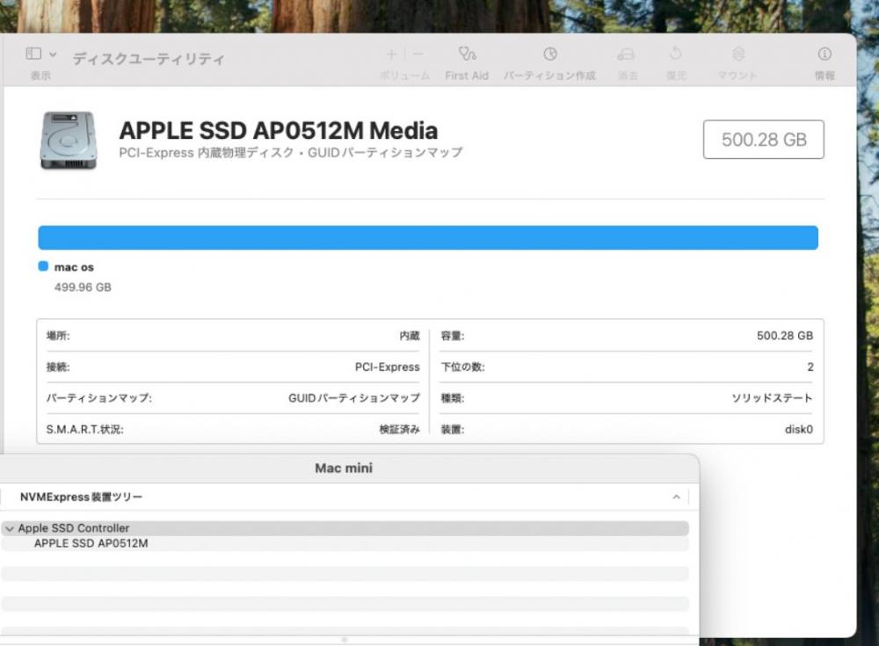Click the 消去 erase toolbar icon
This screenshot has width=879, height=646.
[626, 54]
